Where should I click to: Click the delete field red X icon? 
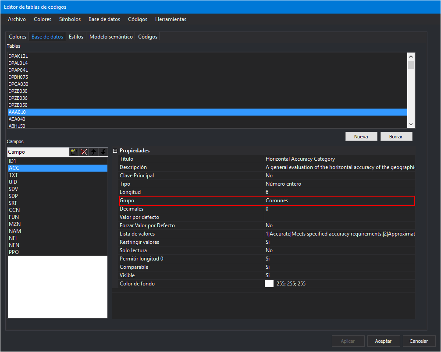[x=83, y=152]
